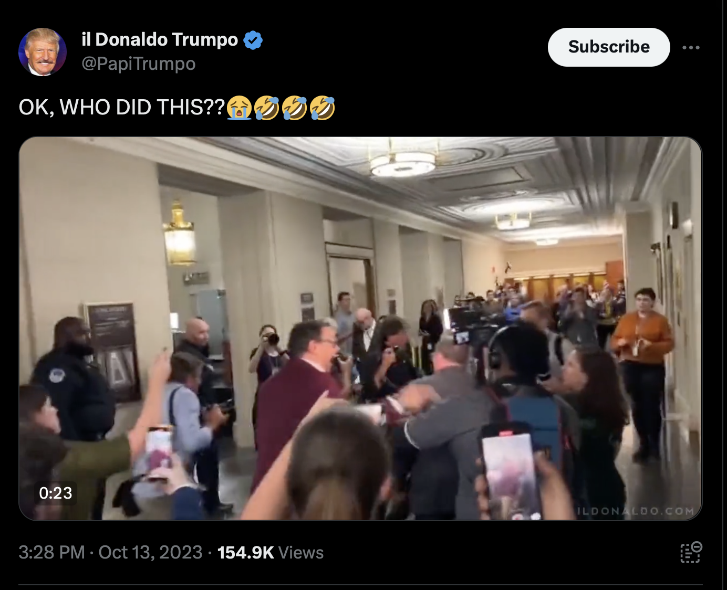View the 154.9K Views count
The image size is (727, 590).
(x=271, y=552)
